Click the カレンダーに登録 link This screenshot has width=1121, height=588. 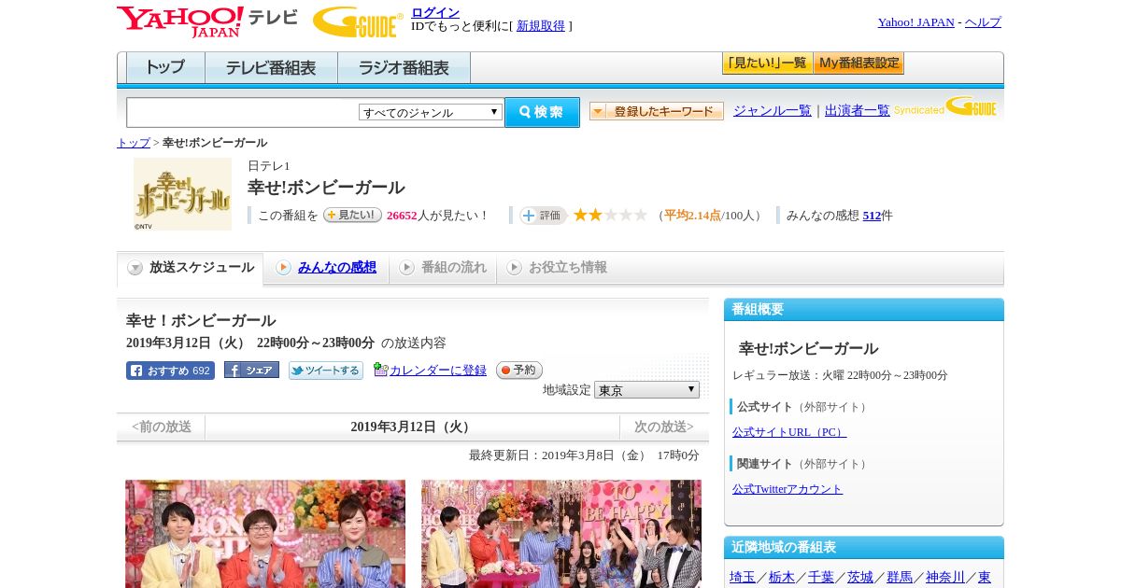(438, 371)
